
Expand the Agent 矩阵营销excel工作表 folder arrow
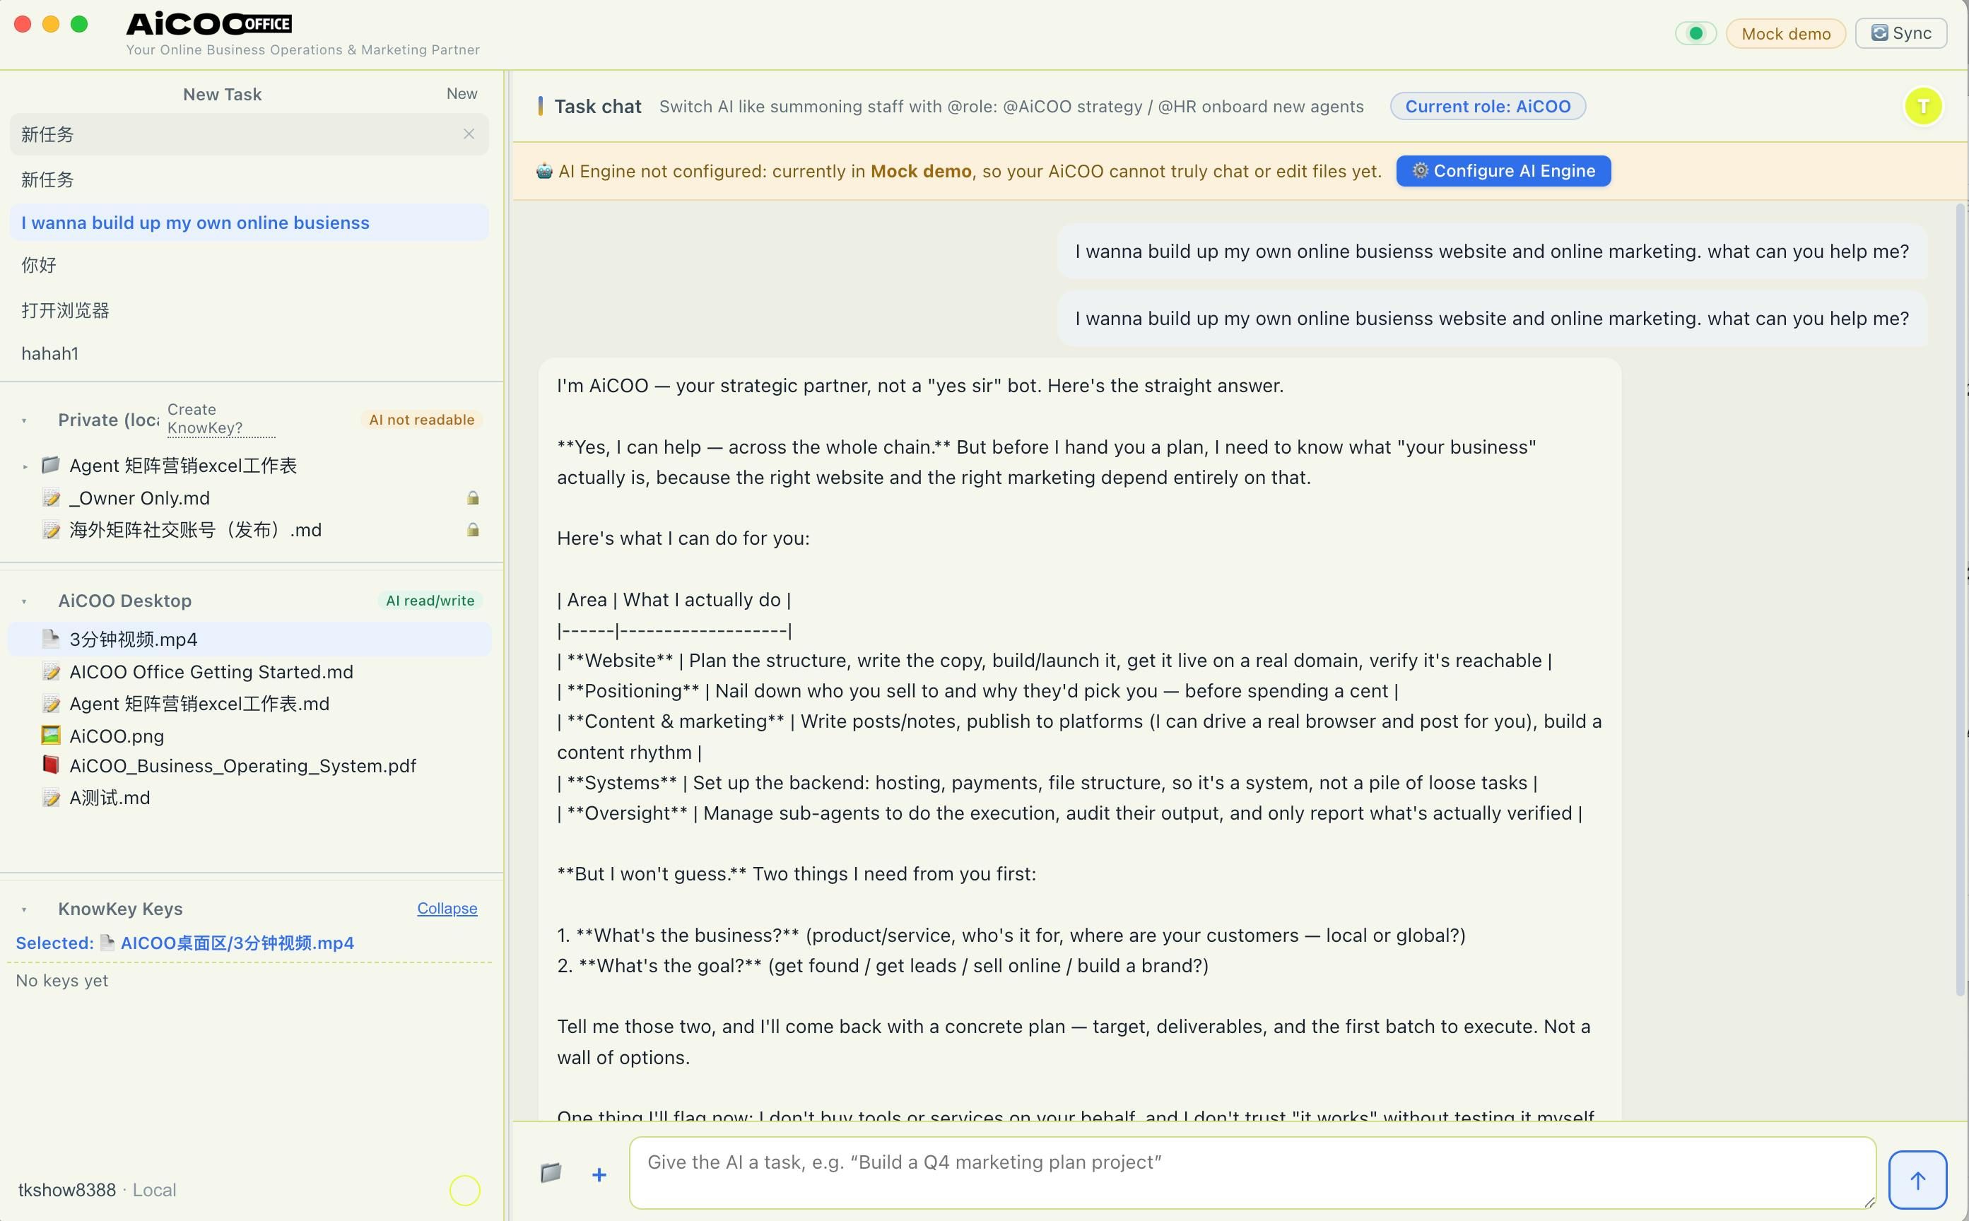point(25,466)
